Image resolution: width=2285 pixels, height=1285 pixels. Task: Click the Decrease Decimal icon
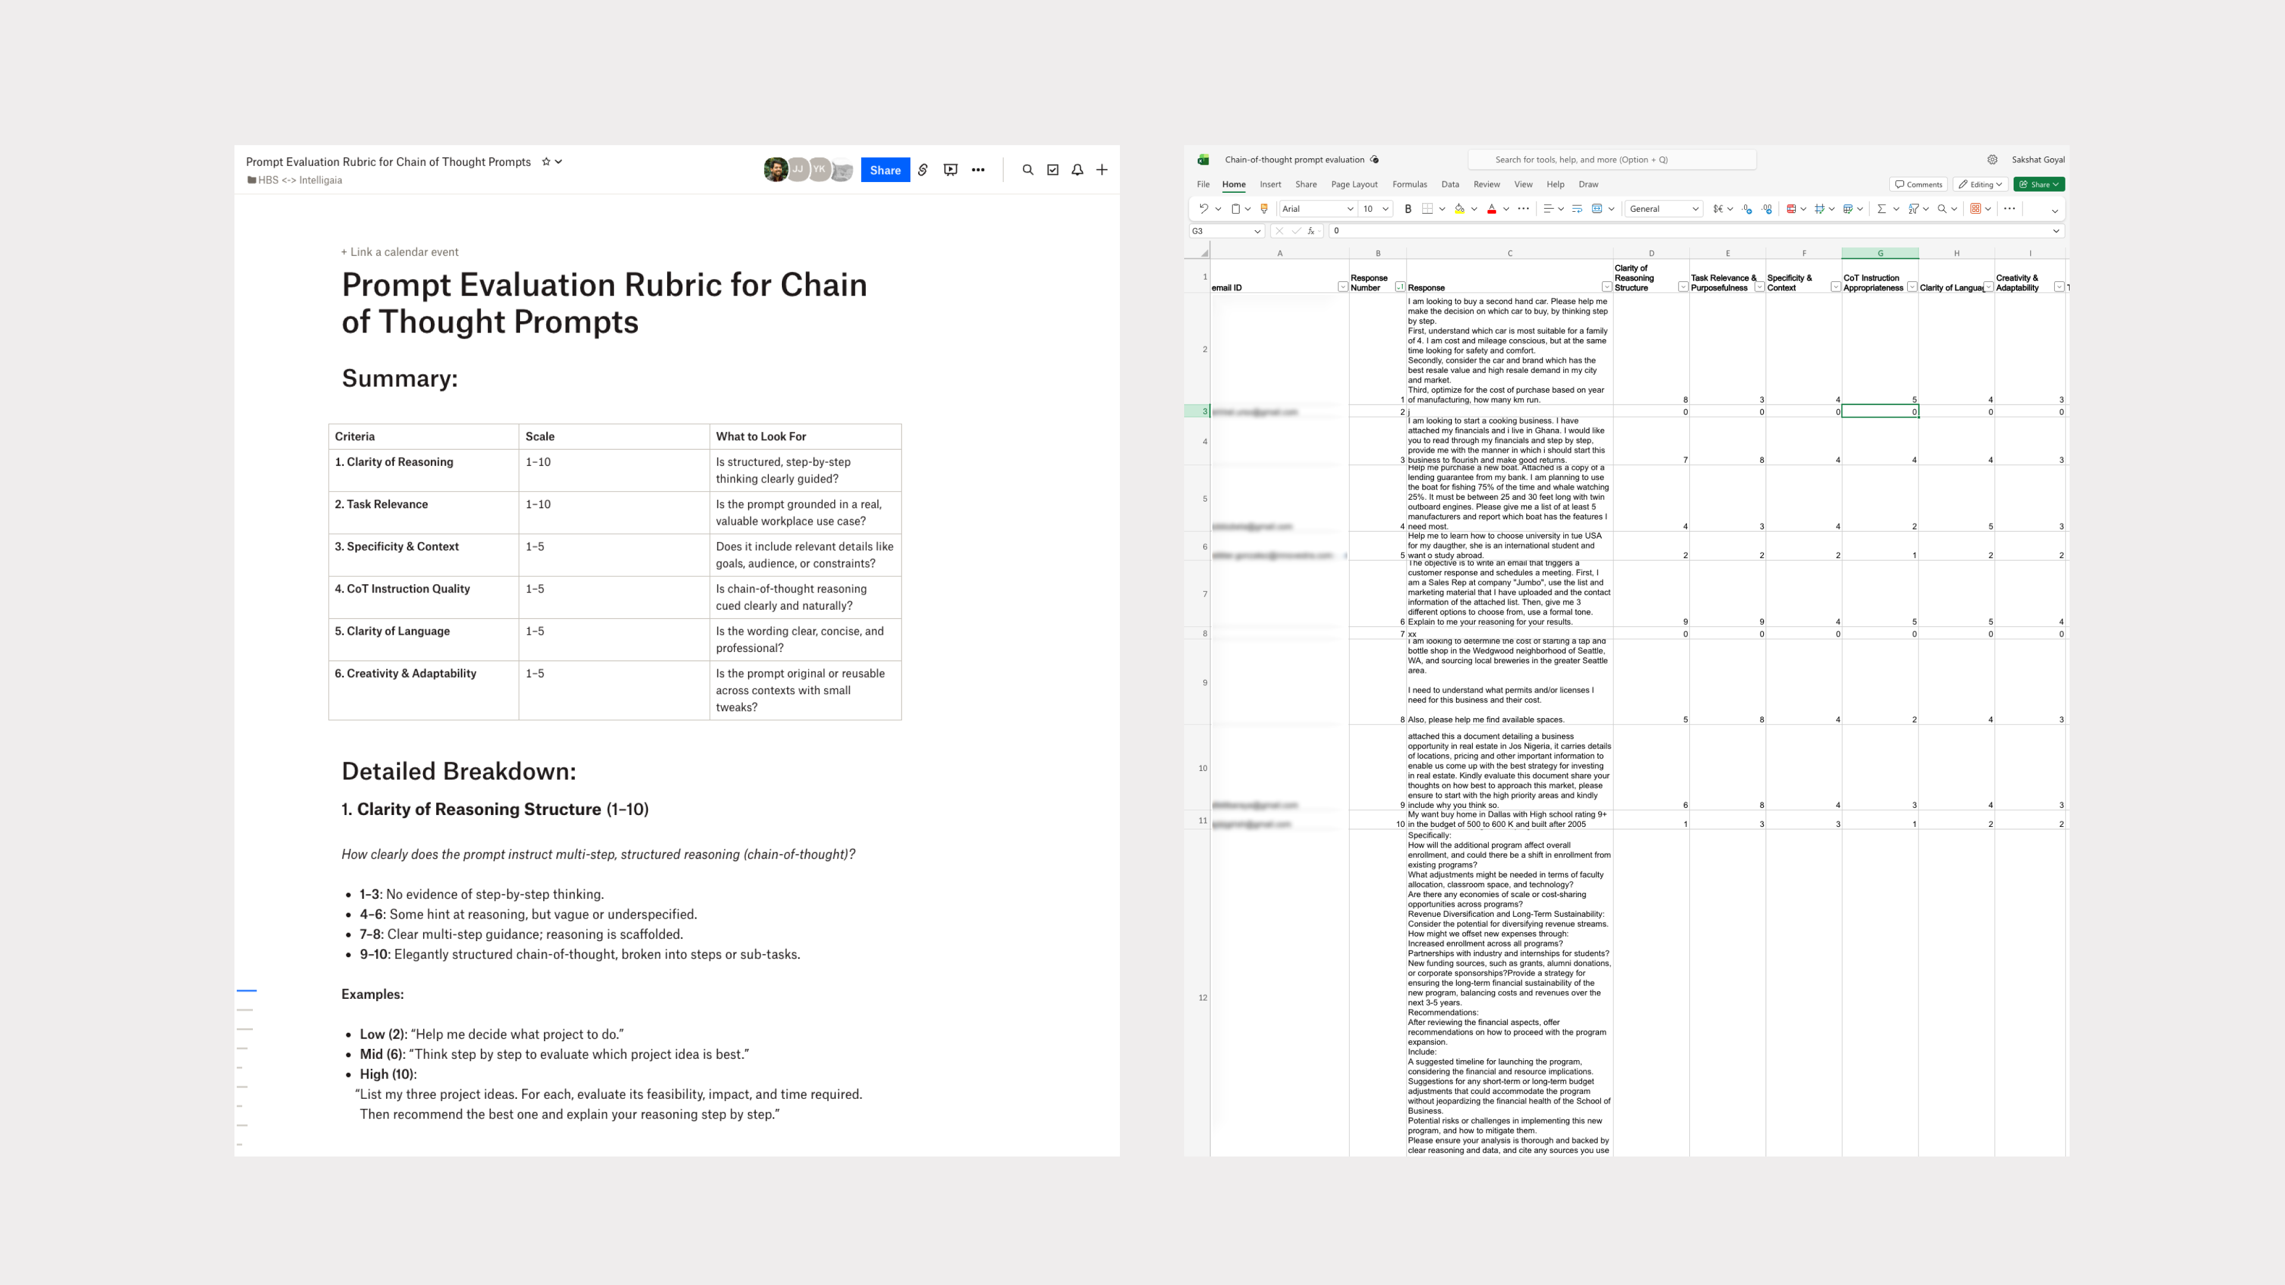click(x=1767, y=209)
